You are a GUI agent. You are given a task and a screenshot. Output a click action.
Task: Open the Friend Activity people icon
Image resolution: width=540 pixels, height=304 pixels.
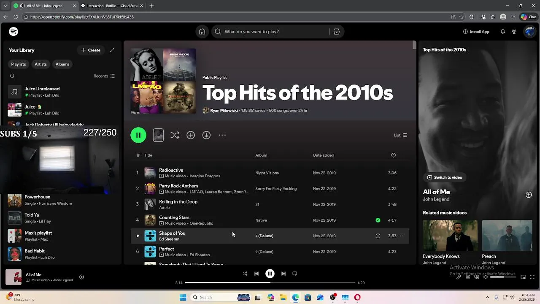coord(514,32)
